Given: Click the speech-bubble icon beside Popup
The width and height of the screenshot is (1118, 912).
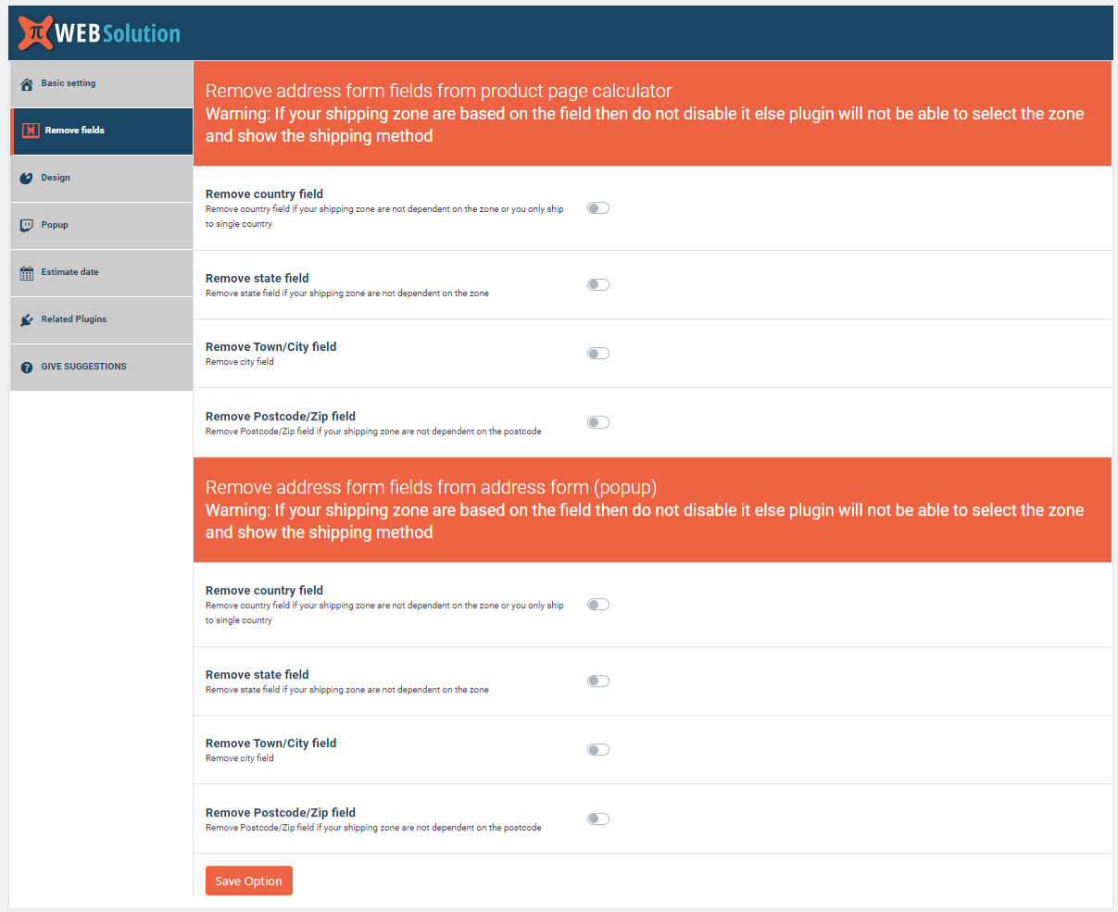Looking at the screenshot, I should coord(27,225).
